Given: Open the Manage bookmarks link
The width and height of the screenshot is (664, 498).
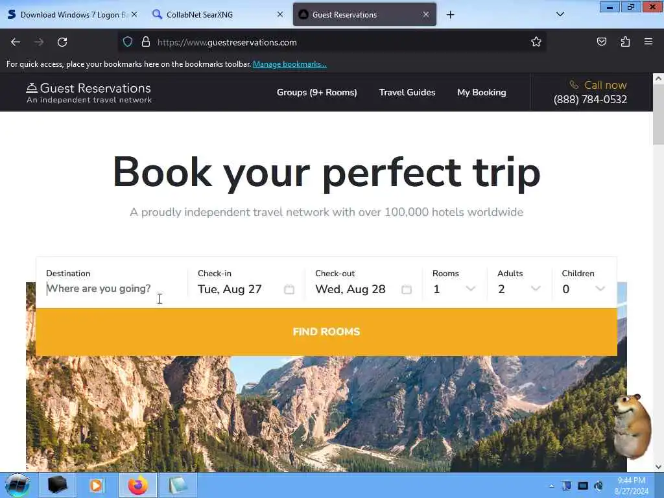Looking at the screenshot, I should click(x=290, y=64).
